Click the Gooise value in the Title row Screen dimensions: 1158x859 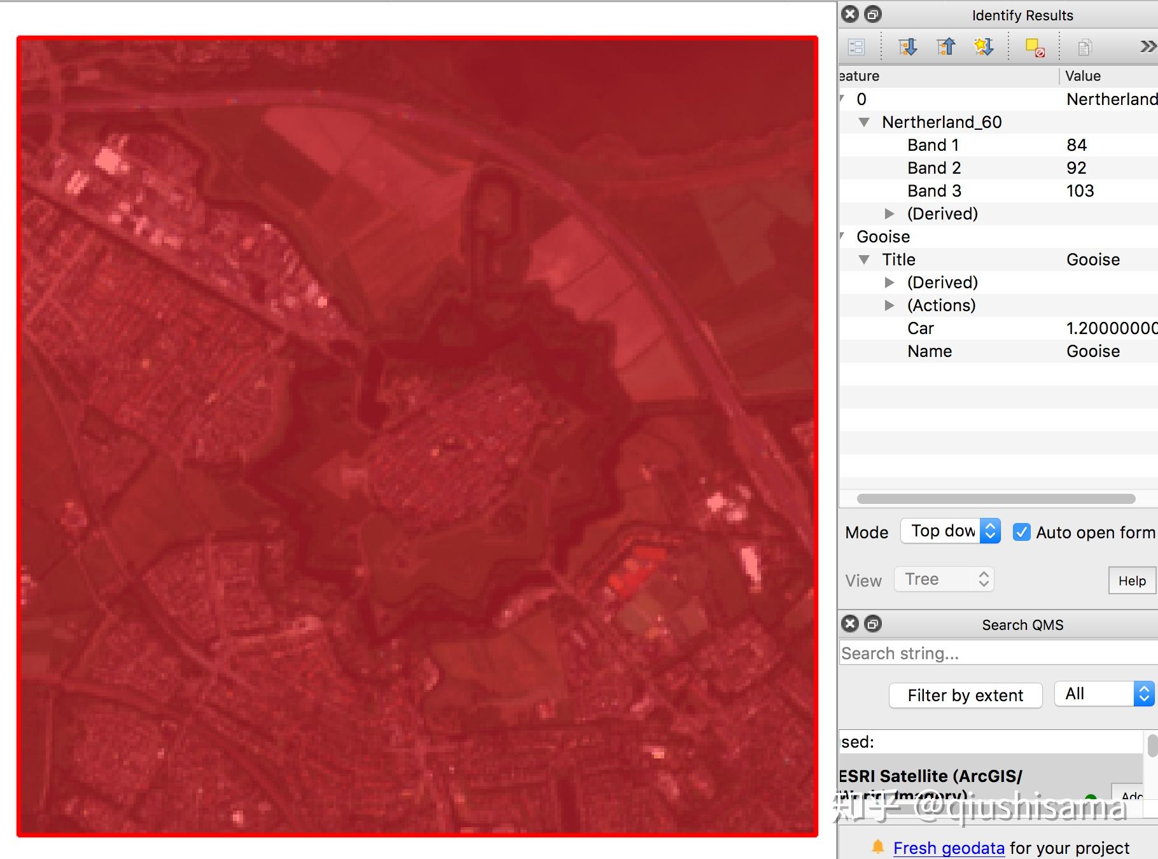tap(1093, 260)
